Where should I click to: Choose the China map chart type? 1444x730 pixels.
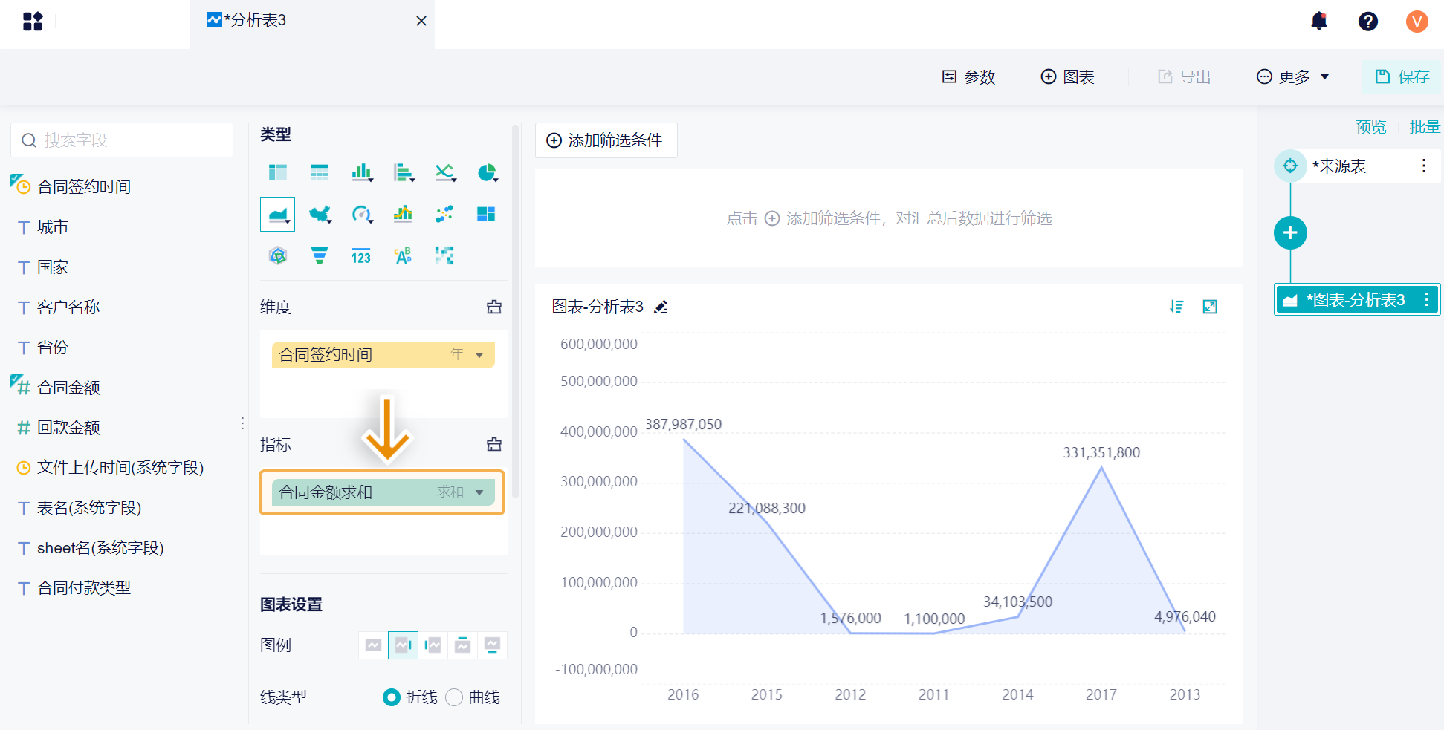320,215
